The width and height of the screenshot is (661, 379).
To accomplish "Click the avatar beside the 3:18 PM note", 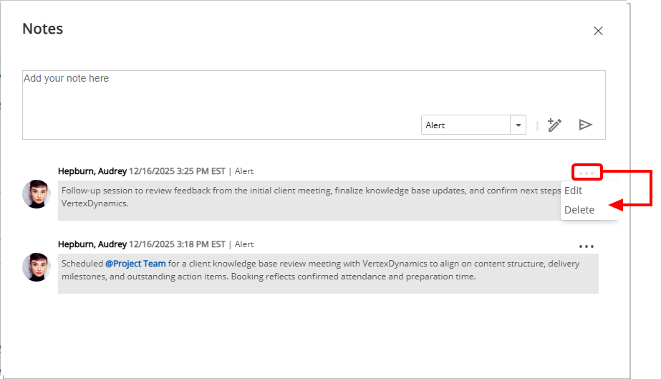I will (x=37, y=267).
